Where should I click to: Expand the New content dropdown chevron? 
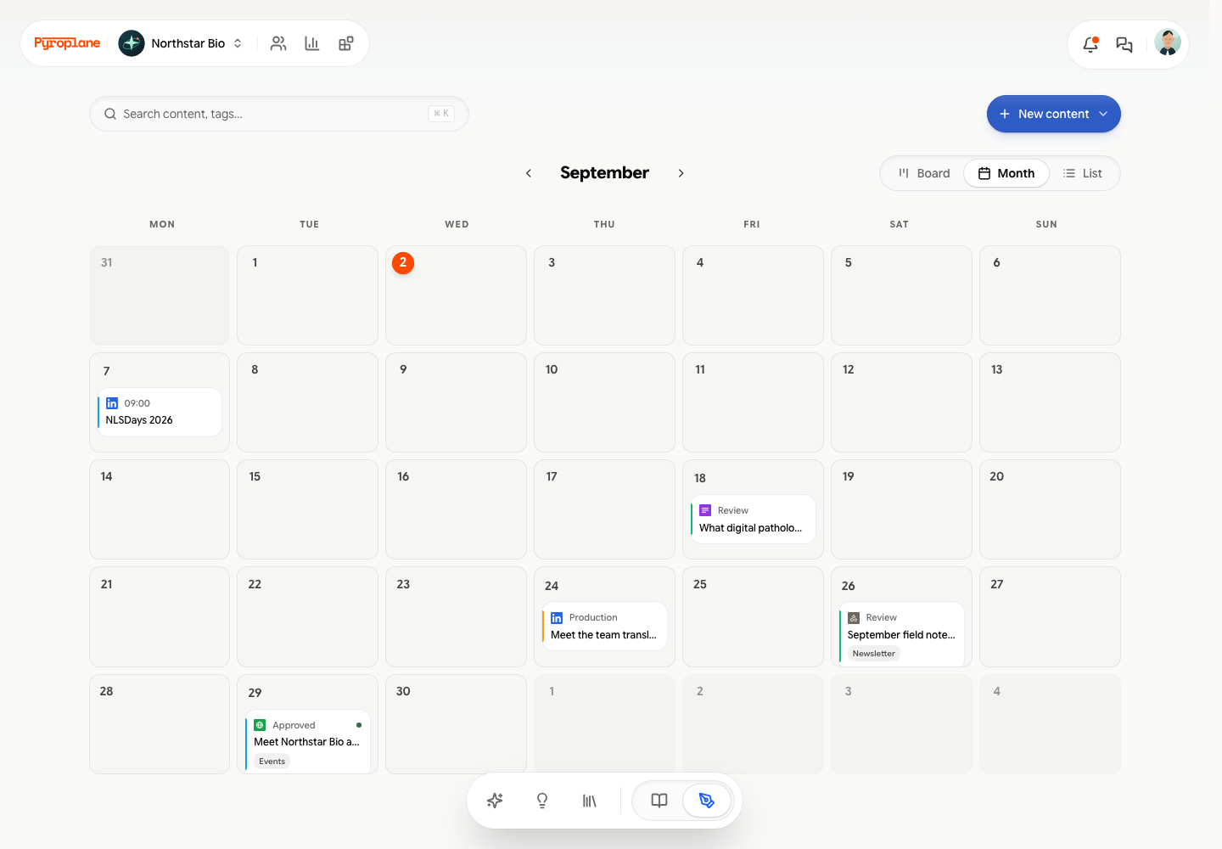[x=1103, y=114]
